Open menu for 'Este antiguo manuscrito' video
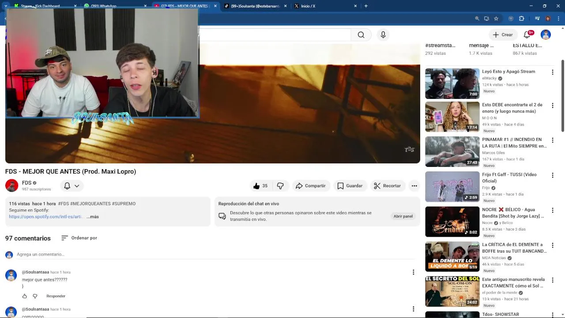The image size is (565, 318). coord(552,280)
